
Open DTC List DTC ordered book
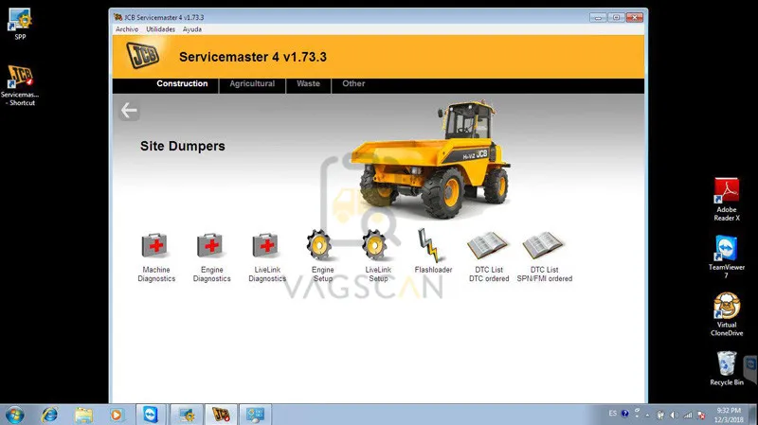coord(489,257)
